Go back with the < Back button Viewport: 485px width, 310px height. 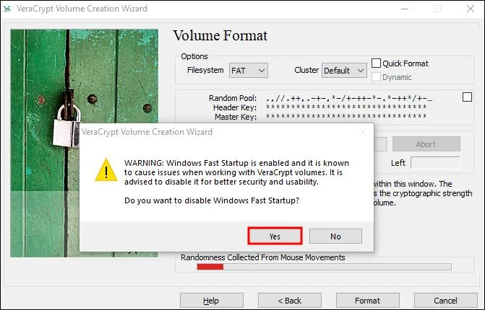290,301
